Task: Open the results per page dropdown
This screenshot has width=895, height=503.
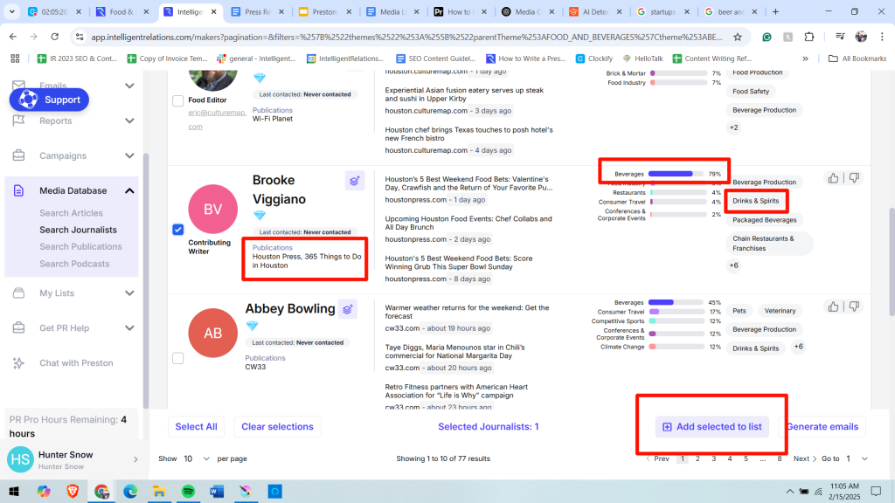Action: [x=197, y=458]
